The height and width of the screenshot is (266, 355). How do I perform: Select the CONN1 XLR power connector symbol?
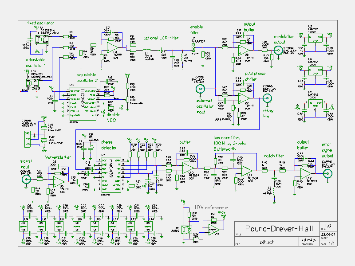pyautogui.click(x=27, y=139)
